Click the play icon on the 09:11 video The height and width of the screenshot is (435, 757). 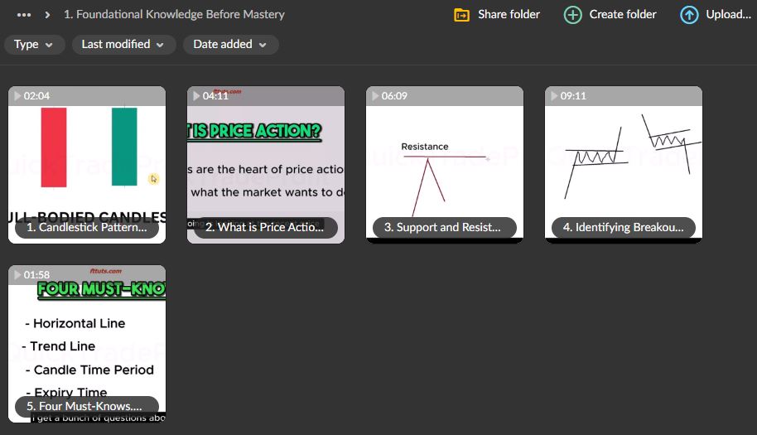[554, 96]
